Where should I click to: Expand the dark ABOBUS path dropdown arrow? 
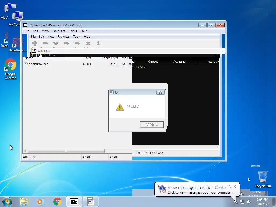pyautogui.click(x=218, y=55)
